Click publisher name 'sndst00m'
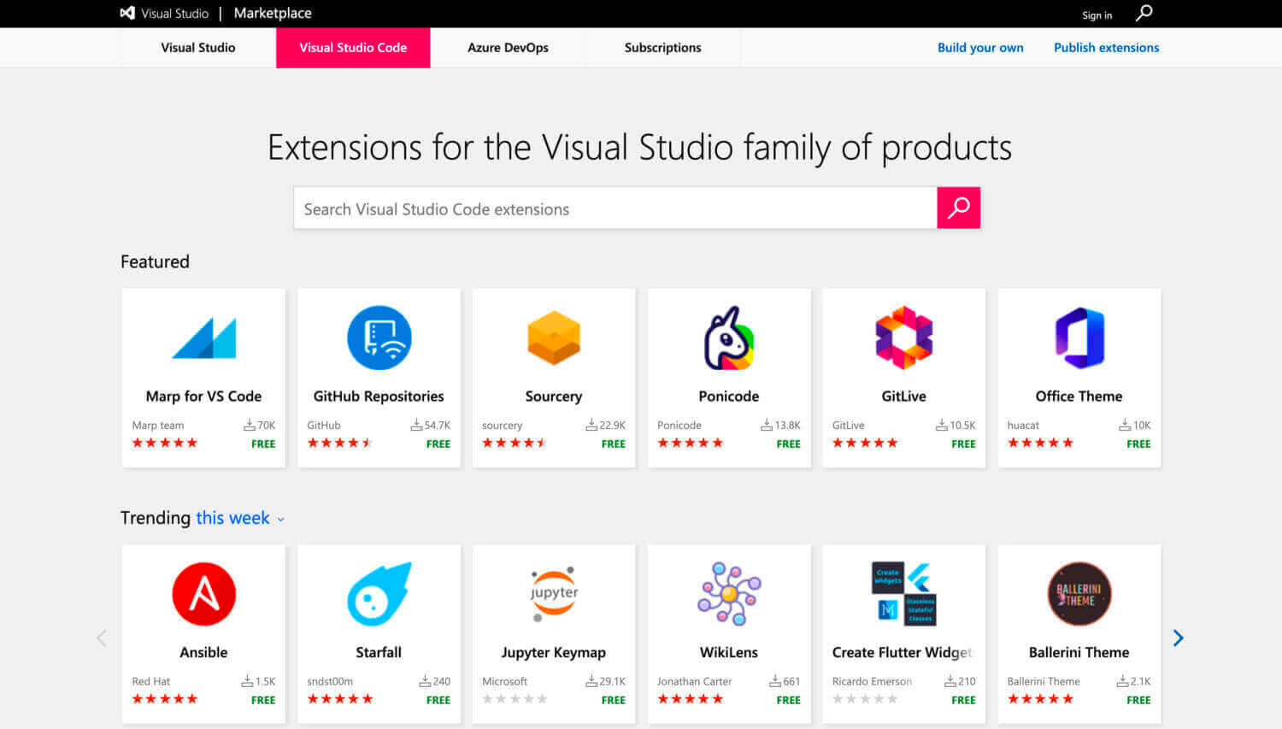Screen dimensions: 1282x729 coord(330,681)
